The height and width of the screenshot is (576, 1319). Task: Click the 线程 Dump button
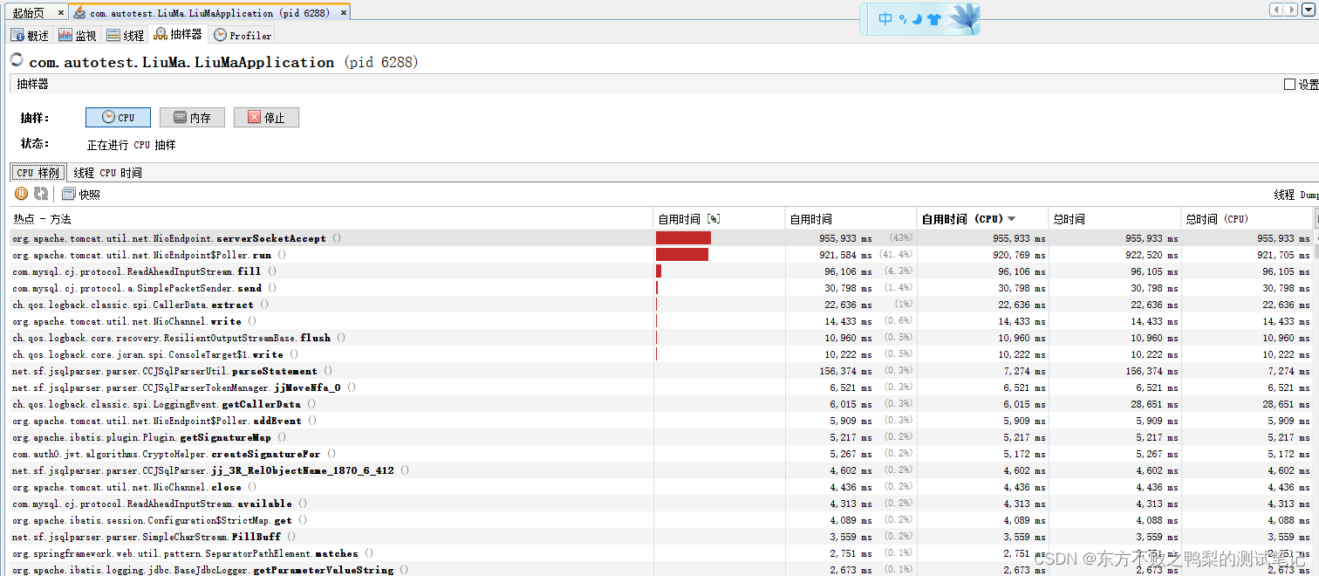[1294, 194]
